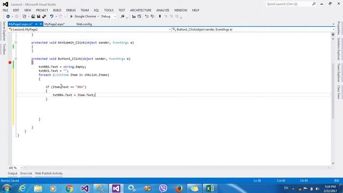
Task: Expand the Toolbox side panel
Action: point(4,49)
